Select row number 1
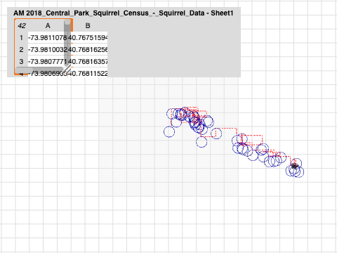This screenshot has height=253, width=337. 21,37
